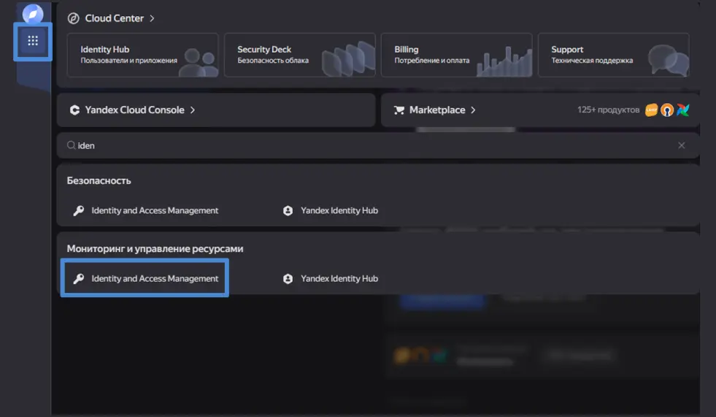This screenshot has width=716, height=417.
Task: Open the services grid menu icon
Action: (33, 41)
